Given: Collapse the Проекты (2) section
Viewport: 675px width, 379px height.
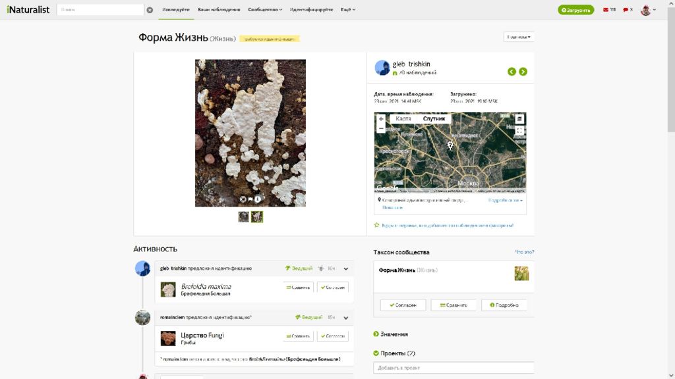Looking at the screenshot, I should point(394,353).
